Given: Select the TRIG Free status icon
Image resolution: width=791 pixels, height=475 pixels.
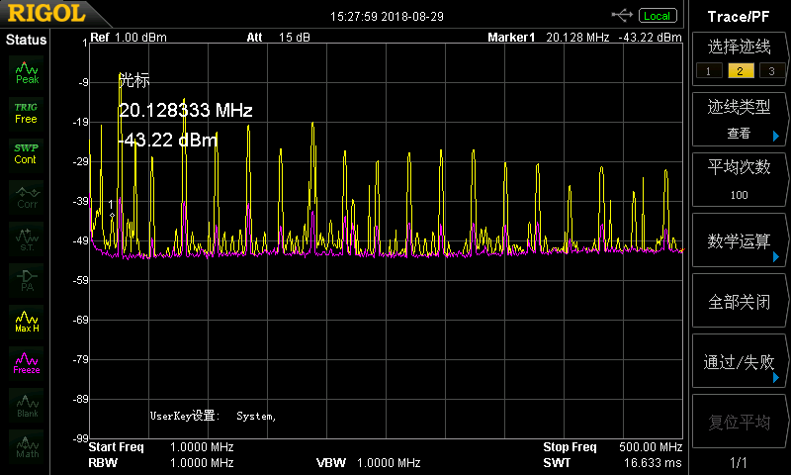Looking at the screenshot, I should click(27, 112).
